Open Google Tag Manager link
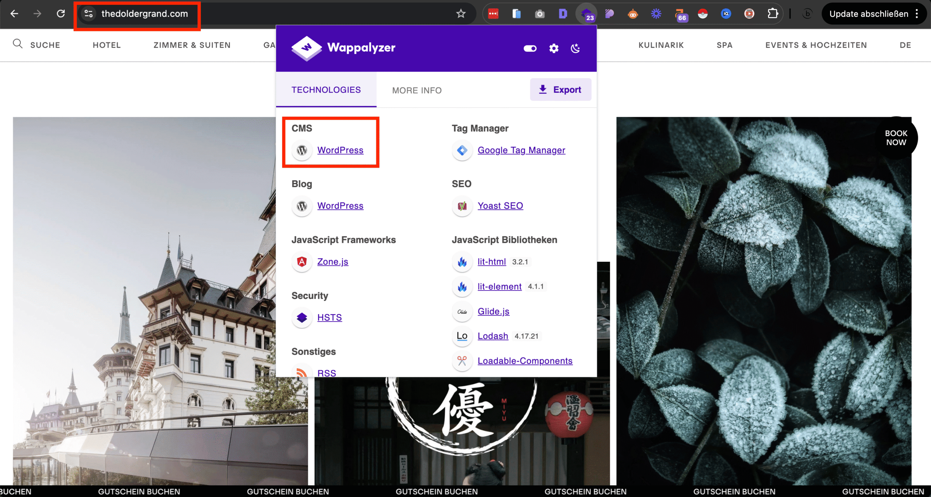The width and height of the screenshot is (931, 497). (x=521, y=150)
